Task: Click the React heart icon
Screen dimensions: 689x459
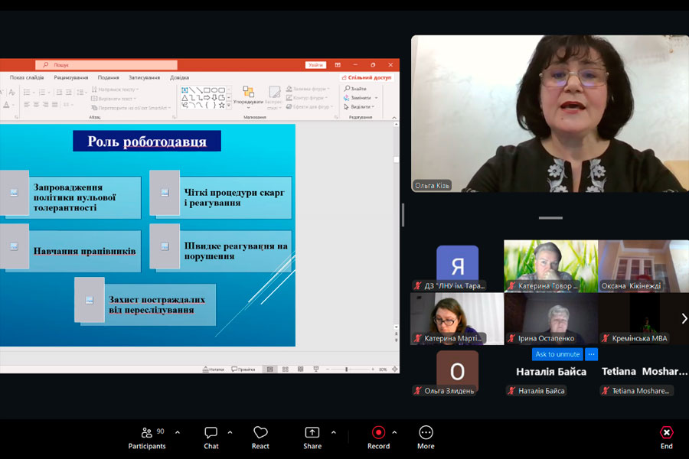Action: [x=260, y=433]
